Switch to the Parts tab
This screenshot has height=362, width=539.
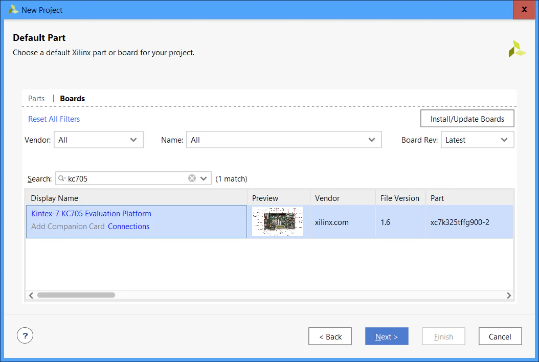[x=36, y=98]
